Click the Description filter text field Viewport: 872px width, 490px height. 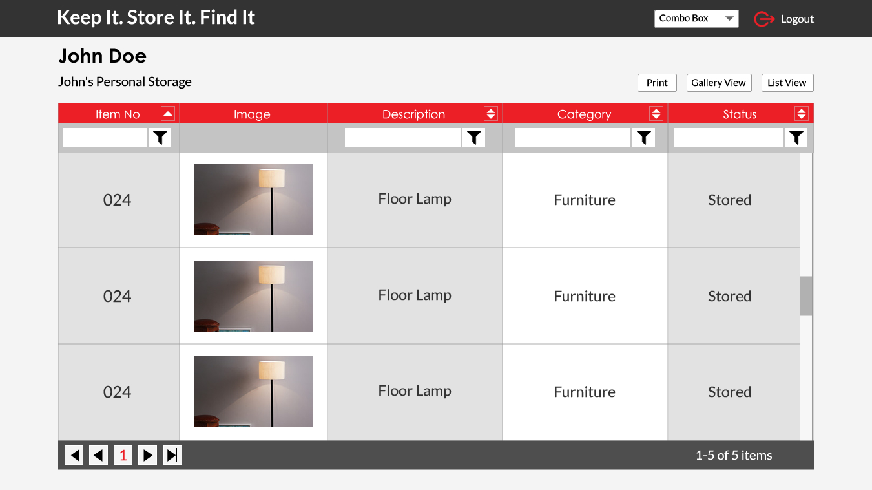(402, 137)
